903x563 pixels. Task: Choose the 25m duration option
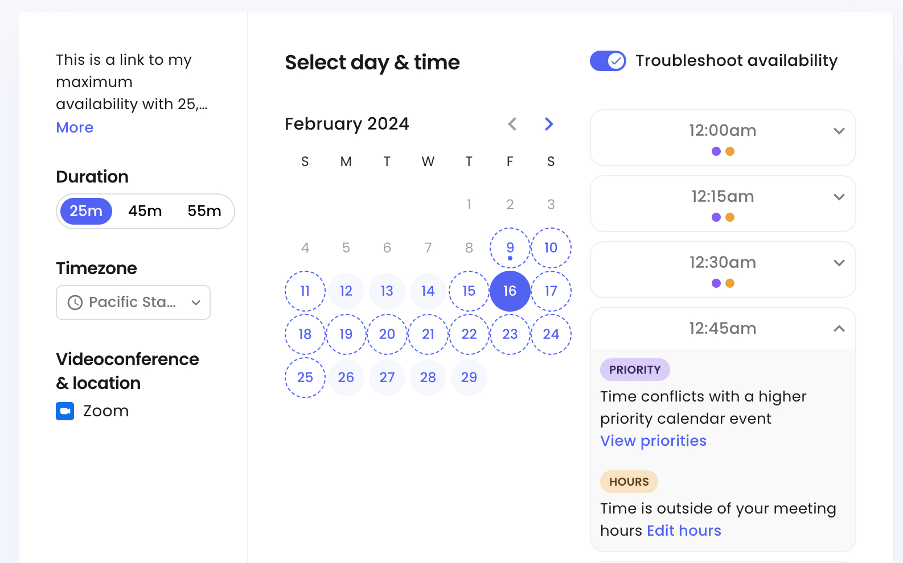(x=86, y=211)
